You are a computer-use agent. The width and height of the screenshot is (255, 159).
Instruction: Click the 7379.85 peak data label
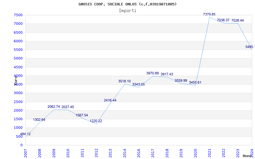point(209,14)
